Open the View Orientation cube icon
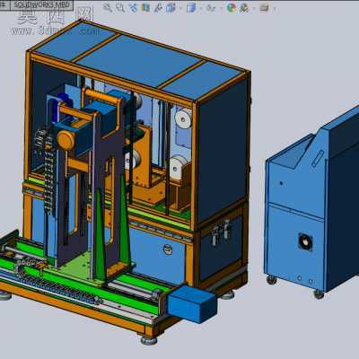The height and width of the screenshot is (359, 359). (x=171, y=7)
